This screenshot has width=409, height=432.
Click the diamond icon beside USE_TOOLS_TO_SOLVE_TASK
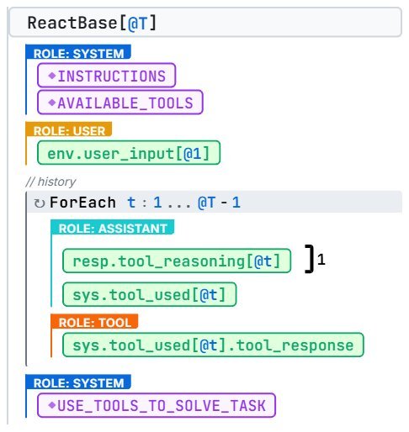coord(52,405)
